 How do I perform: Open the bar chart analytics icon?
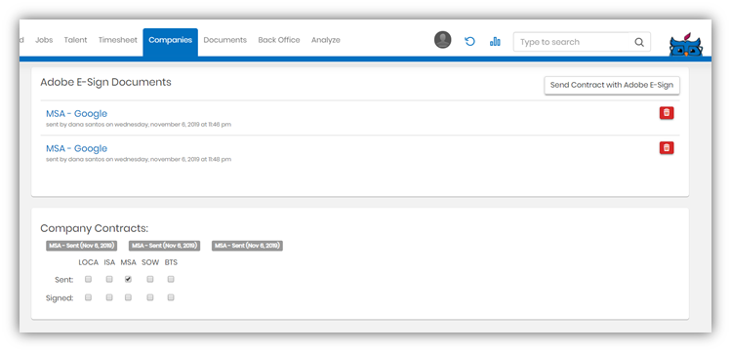pyautogui.click(x=495, y=41)
